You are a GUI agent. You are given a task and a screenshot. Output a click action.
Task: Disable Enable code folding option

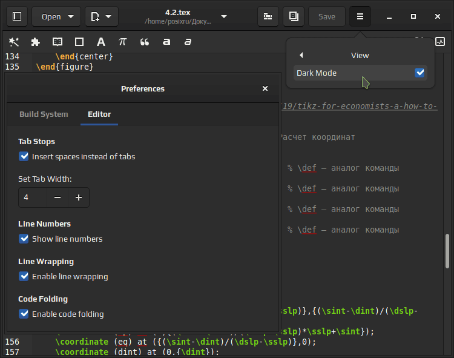point(24,314)
